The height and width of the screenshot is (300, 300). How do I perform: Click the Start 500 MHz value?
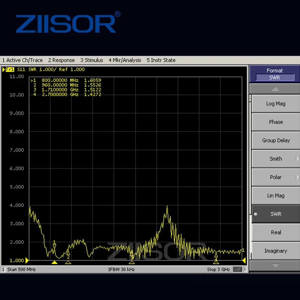21,269
